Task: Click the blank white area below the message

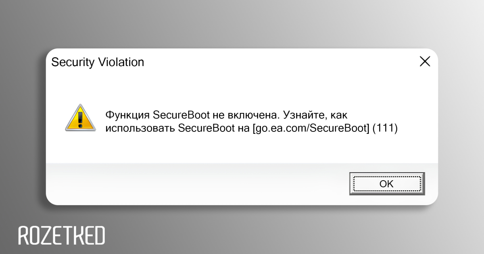Action: (242, 151)
